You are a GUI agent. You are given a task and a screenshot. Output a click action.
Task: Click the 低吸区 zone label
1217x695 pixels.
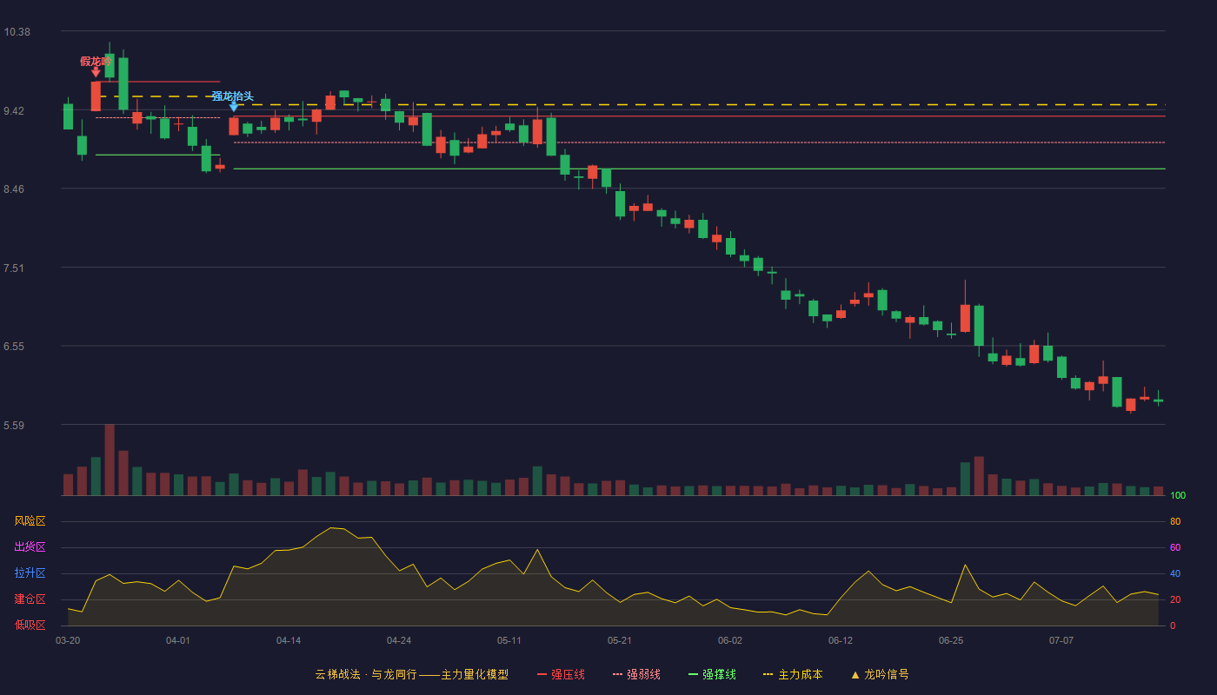(30, 625)
